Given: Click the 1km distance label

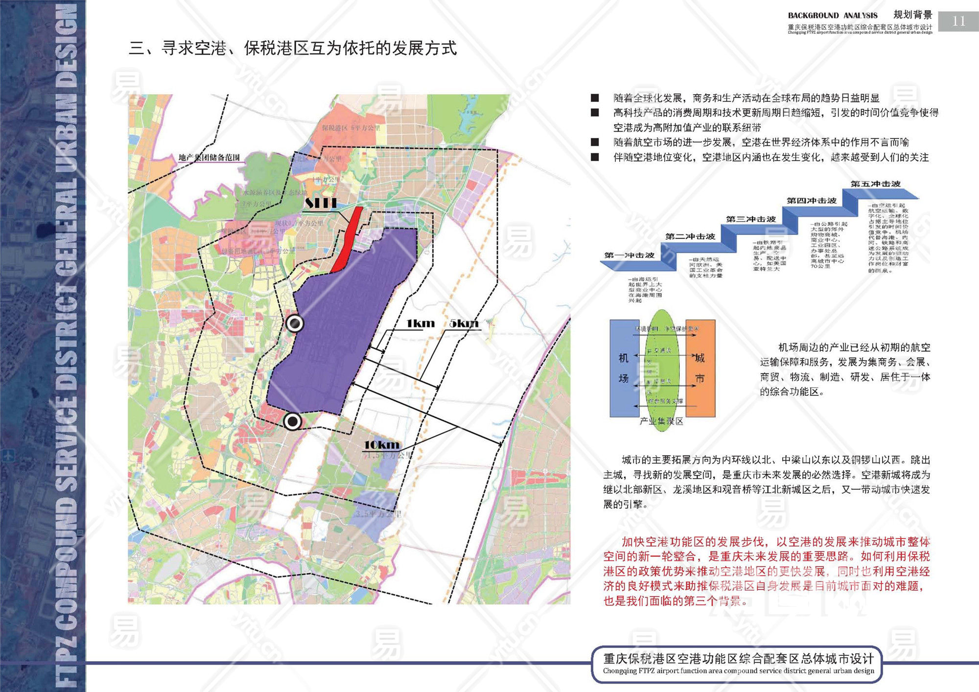Looking at the screenshot, I should 420,323.
